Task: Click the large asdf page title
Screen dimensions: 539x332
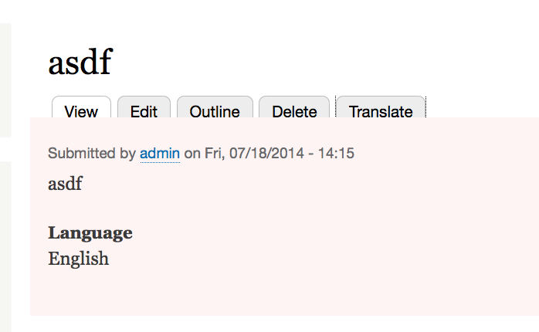Action: [x=80, y=62]
